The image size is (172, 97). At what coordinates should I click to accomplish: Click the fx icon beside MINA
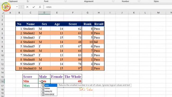pyautogui.click(x=43, y=88)
